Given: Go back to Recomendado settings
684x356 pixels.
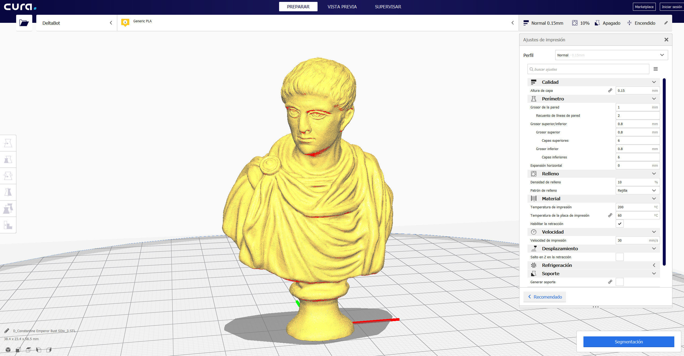Looking at the screenshot, I should click(x=545, y=297).
